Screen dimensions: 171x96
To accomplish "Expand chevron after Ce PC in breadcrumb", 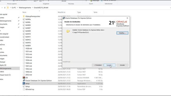I will tap(17, 8).
